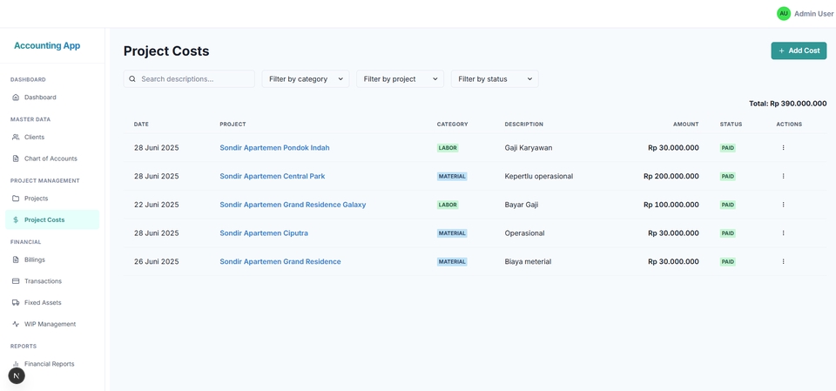The width and height of the screenshot is (836, 391).
Task: Click the 26 Juni 2025 date cell
Action: click(x=156, y=261)
